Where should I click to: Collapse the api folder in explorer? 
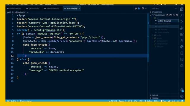(x=158, y=18)
